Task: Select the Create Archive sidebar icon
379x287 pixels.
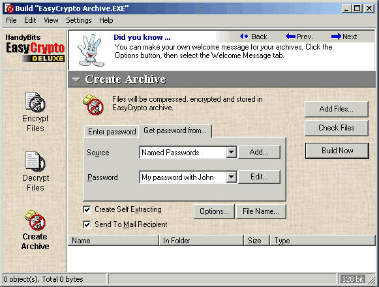Action: 35,220
